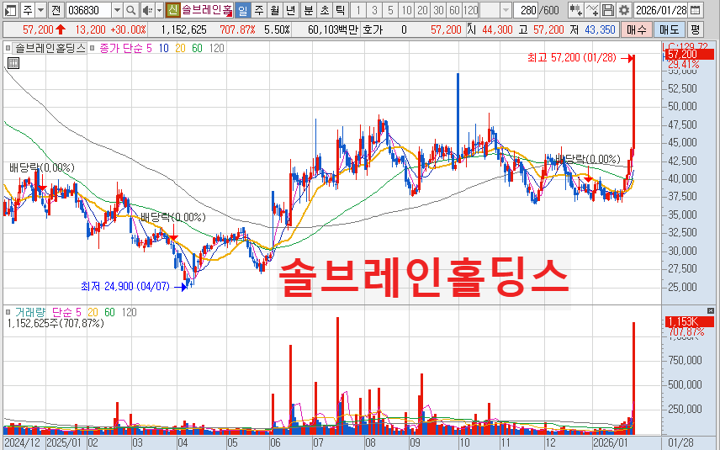Click the 매수 buy button

coord(636,29)
